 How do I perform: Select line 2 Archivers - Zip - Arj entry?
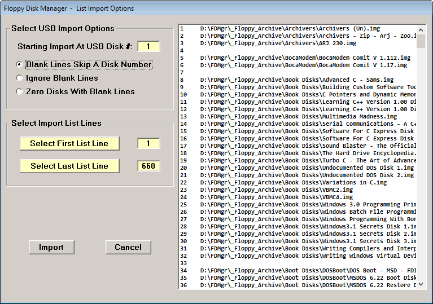[298, 36]
